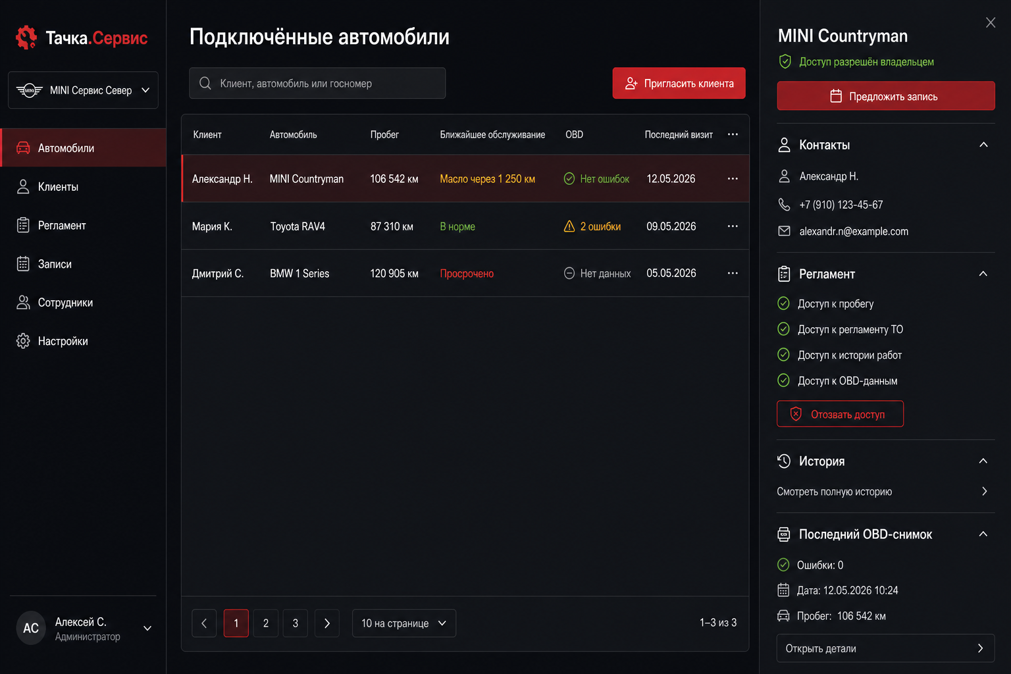This screenshot has height=674, width=1011.
Task: Collapse the Регламент panel section
Action: pyautogui.click(x=983, y=274)
